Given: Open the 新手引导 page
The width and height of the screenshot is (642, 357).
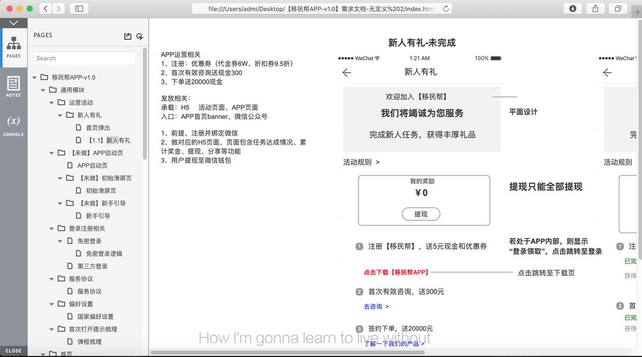Looking at the screenshot, I should pyautogui.click(x=98, y=216).
